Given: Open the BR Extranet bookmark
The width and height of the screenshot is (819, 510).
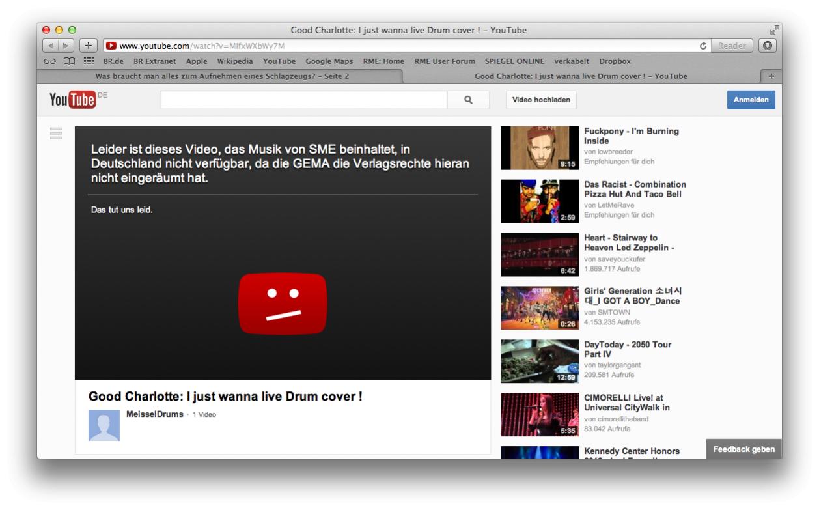Looking at the screenshot, I should coord(155,61).
